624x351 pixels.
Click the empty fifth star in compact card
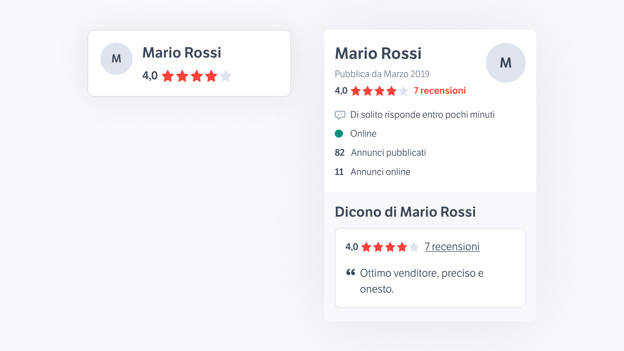[x=226, y=76]
